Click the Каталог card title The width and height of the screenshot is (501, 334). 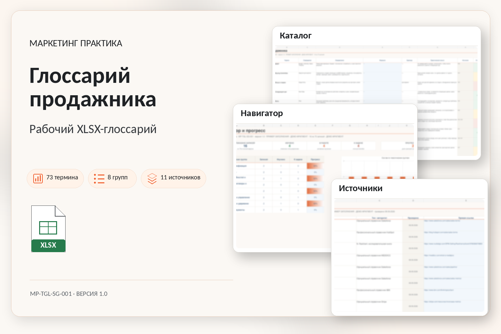point(296,36)
